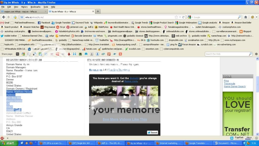This screenshot has height=146, width=259.
Task: Open the Bookmarks menu
Action: pos(35,7)
